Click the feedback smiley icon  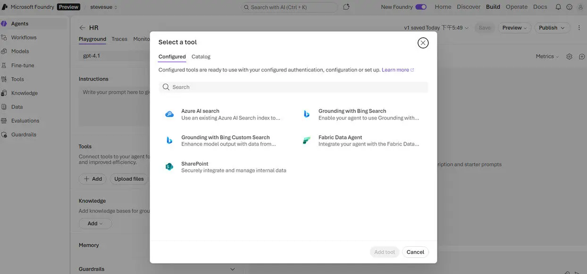(x=569, y=7)
